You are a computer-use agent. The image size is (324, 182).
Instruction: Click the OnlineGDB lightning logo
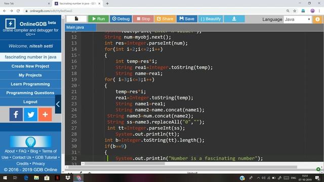(x=10, y=23)
